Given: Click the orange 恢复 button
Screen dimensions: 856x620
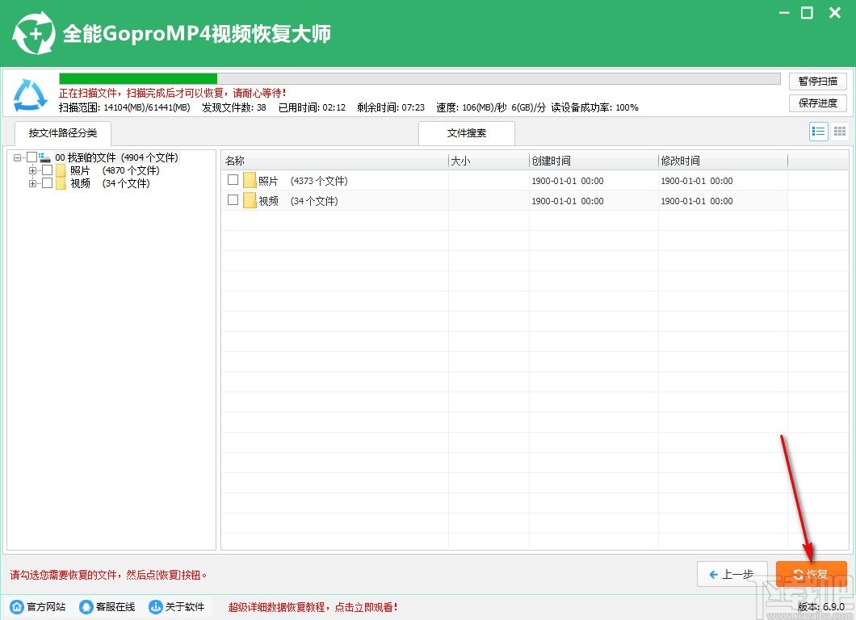Looking at the screenshot, I should click(x=812, y=574).
